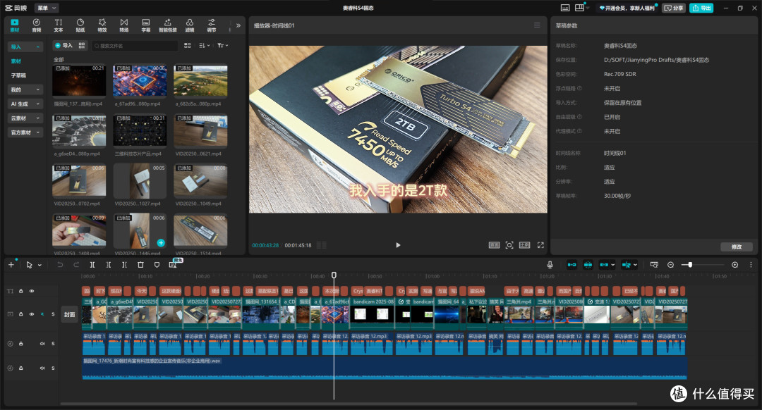Screen dimensions: 762x410
Task: Add a marker with the shield icon
Action: [x=157, y=264]
